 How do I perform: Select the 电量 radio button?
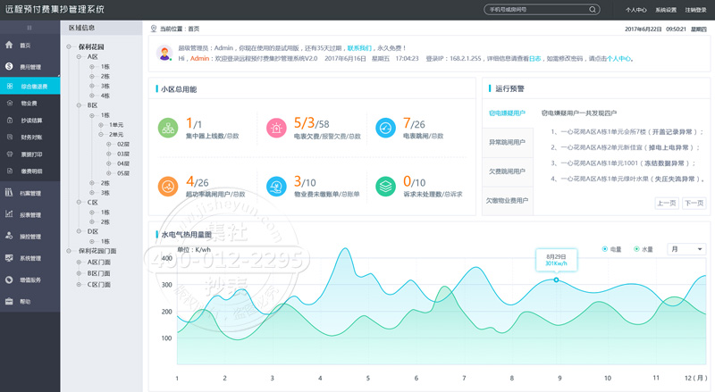605,249
